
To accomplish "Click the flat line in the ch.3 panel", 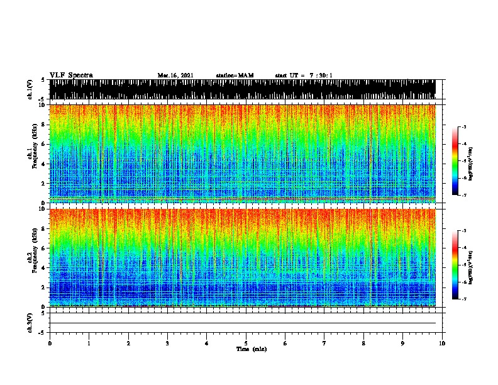I will click(x=243, y=323).
